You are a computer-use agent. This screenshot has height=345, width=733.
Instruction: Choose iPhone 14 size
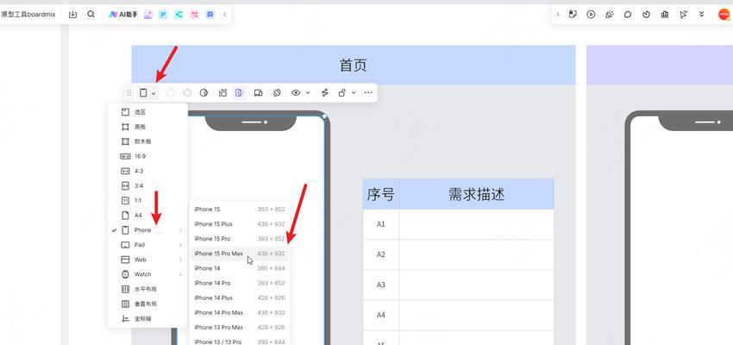point(240,268)
